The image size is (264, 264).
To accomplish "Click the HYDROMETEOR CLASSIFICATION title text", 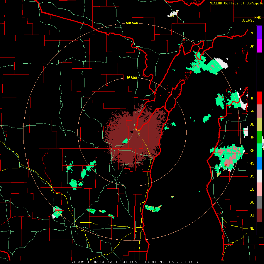I will click(x=103, y=262).
